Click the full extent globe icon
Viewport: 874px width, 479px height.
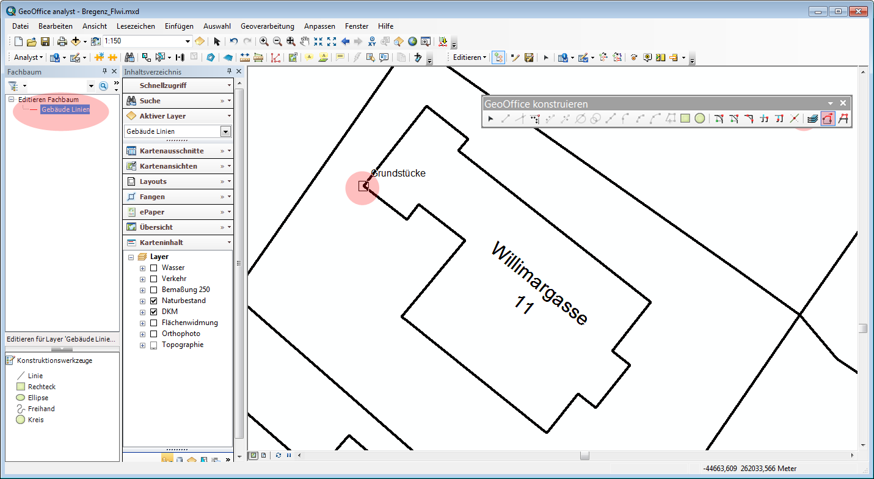pos(412,42)
